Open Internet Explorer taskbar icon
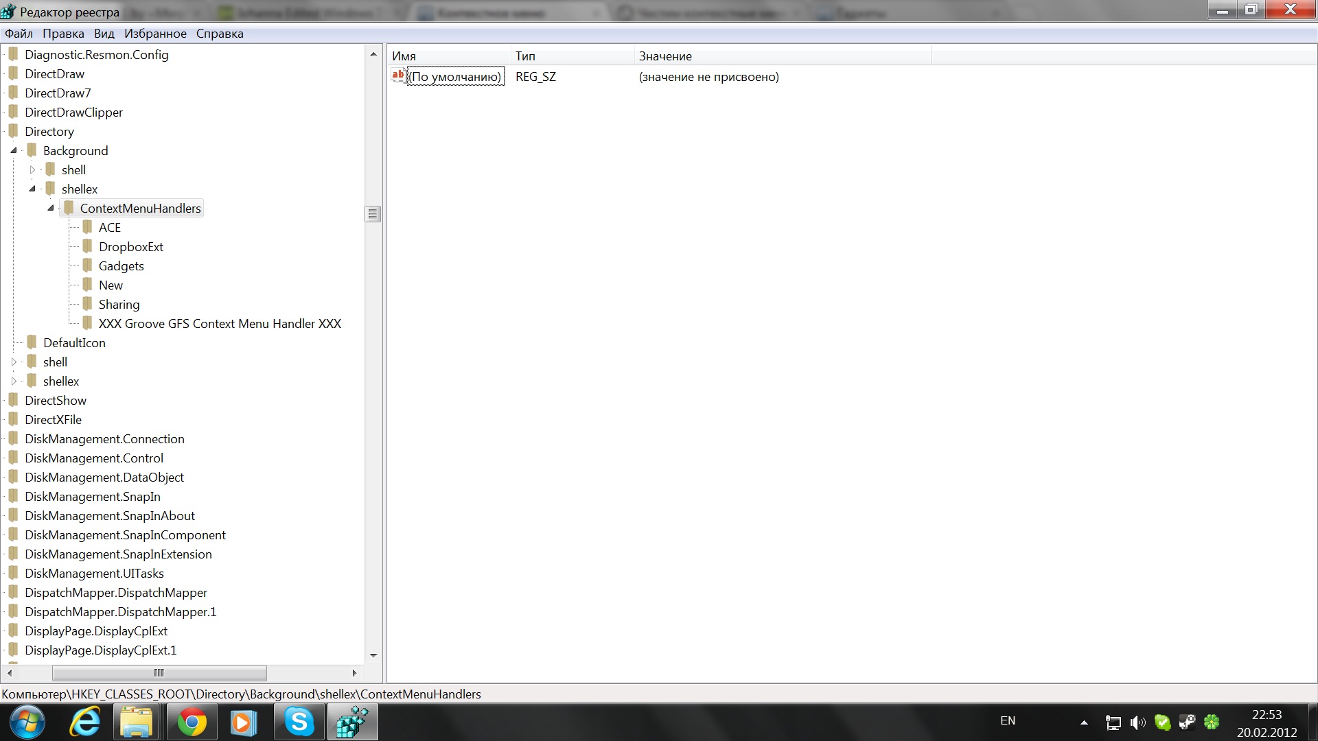Screen dimensions: 1318x741 coord(85,722)
